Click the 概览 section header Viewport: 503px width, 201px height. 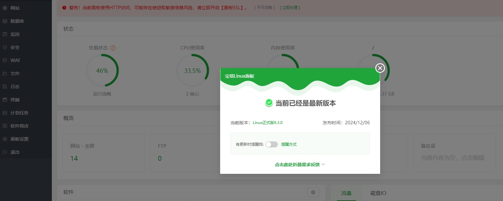68,118
